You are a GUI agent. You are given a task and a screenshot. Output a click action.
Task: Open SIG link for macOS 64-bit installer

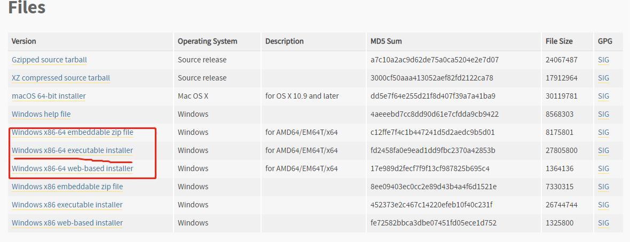[x=603, y=96]
